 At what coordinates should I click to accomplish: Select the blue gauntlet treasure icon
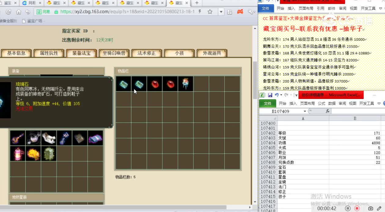pos(64,138)
